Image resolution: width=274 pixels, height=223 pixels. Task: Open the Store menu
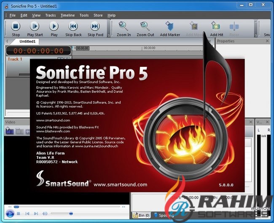(98, 15)
